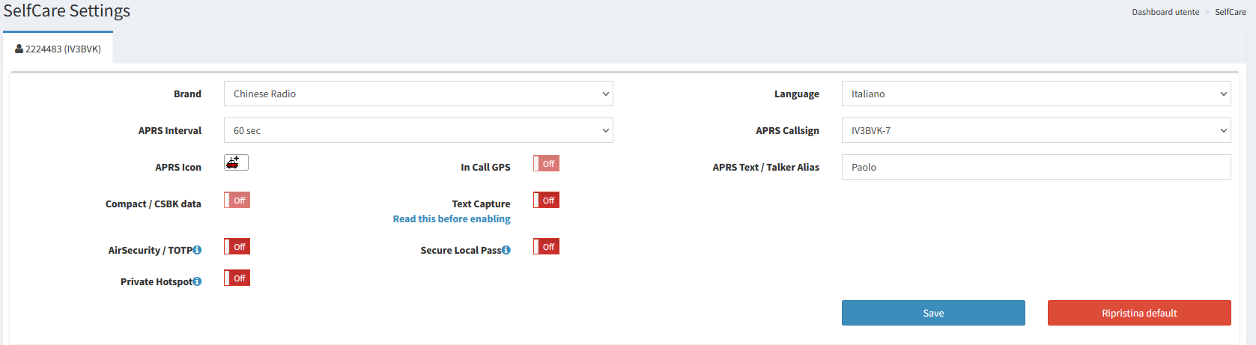Click the Save button
Viewport: 1256px width, 345px height.
(933, 313)
